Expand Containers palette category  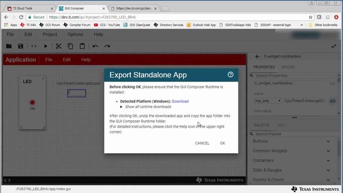coord(329,161)
